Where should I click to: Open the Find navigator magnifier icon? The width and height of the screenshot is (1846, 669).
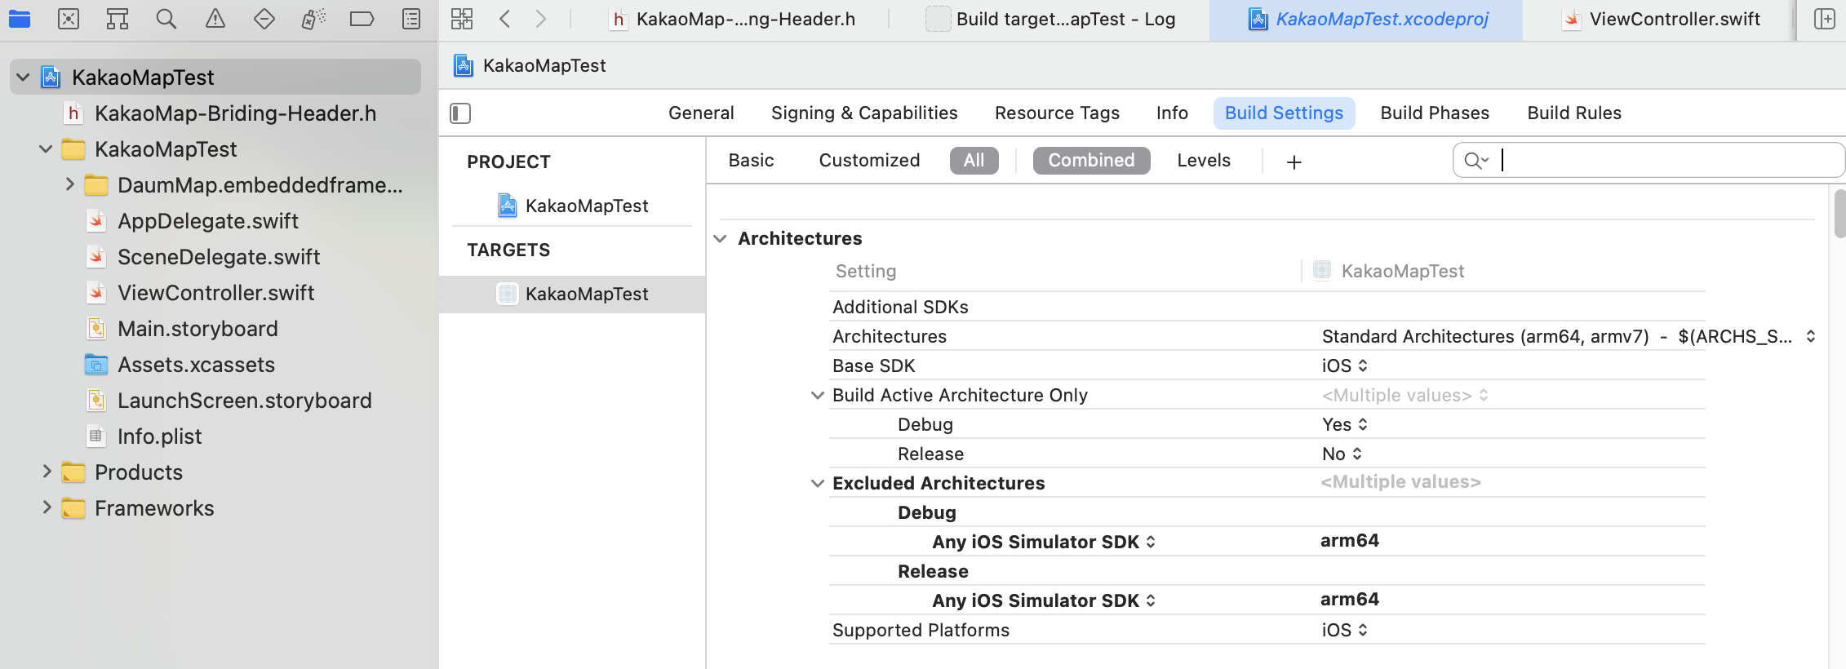click(x=166, y=19)
